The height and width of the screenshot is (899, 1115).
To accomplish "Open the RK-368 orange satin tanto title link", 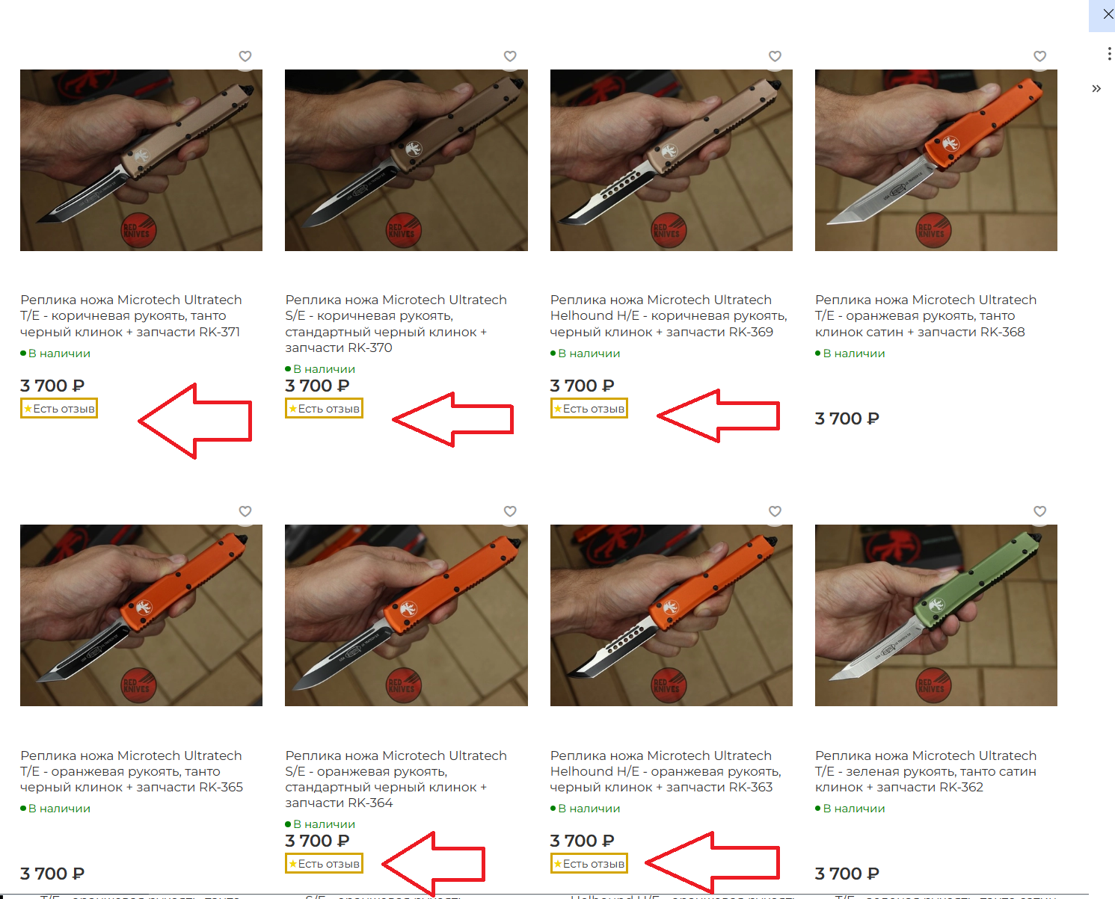I will [x=926, y=315].
